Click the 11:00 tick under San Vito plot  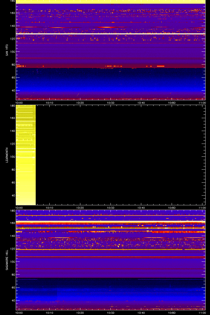pos(202,103)
